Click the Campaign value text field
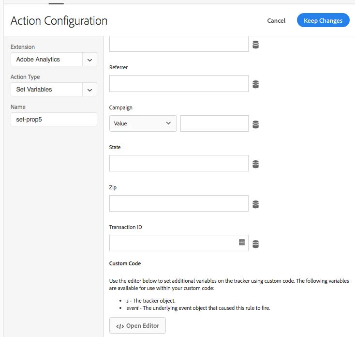Viewport: 355px width, 337px height. [214, 123]
